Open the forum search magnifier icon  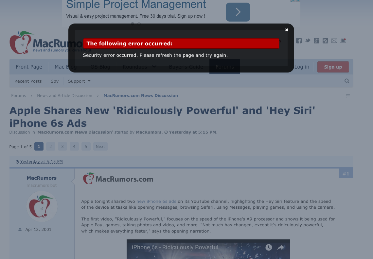(x=347, y=81)
